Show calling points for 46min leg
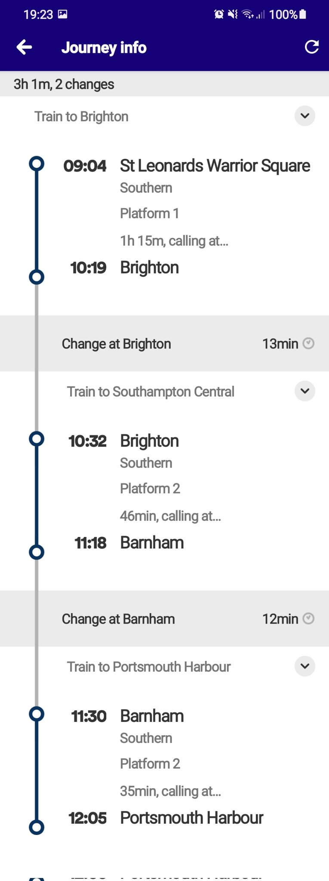 pyautogui.click(x=170, y=516)
